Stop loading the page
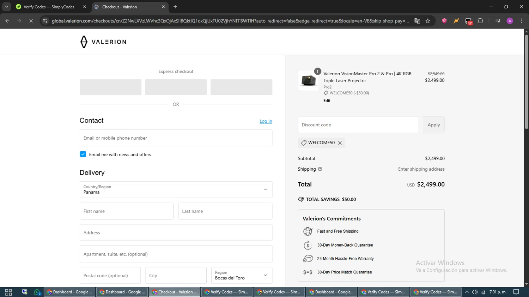The image size is (529, 297). 31,21
